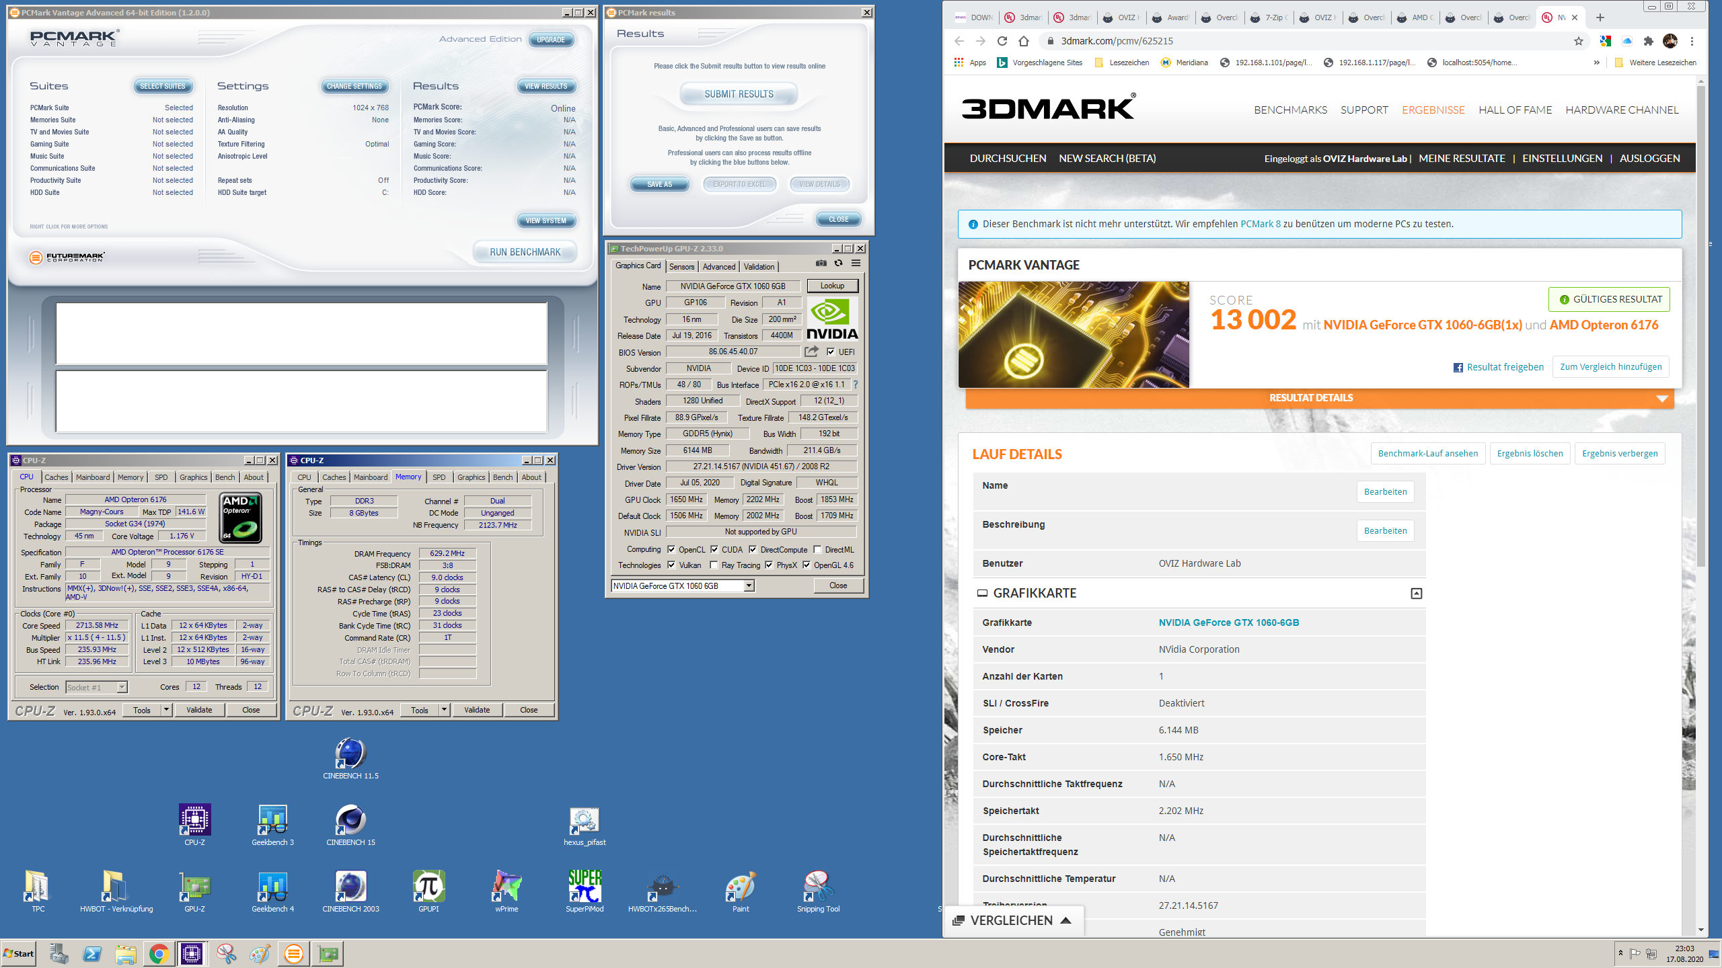Click Start button on taskbar
This screenshot has height=968, width=1722.
point(20,954)
